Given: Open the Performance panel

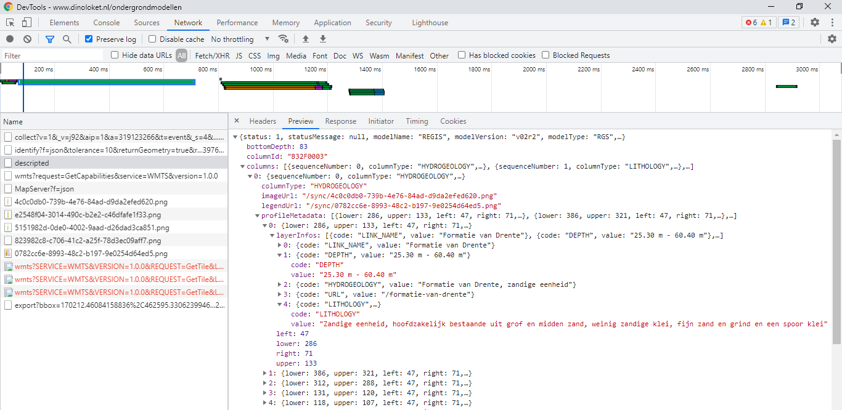Looking at the screenshot, I should tap(237, 23).
